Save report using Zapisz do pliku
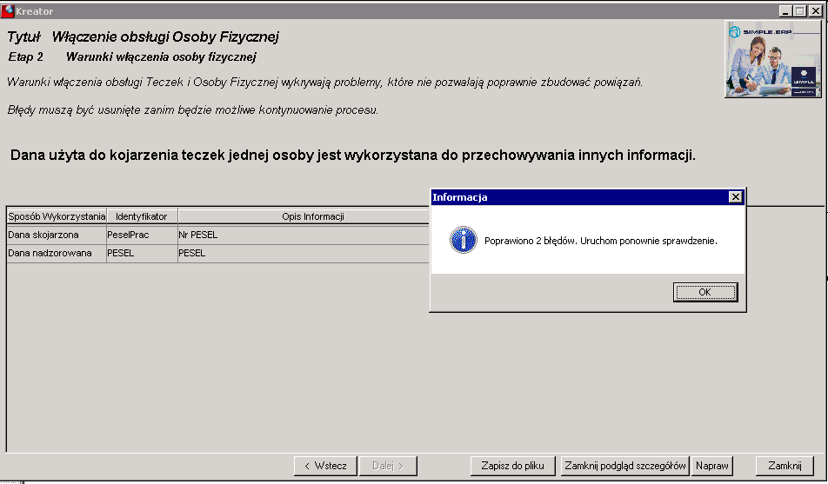The height and width of the screenshot is (484, 828). (x=512, y=466)
